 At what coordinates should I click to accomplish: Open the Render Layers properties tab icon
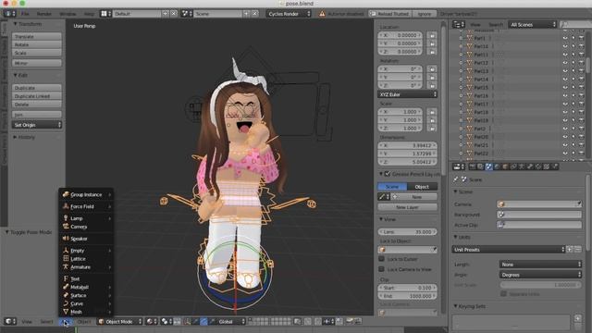click(x=480, y=166)
